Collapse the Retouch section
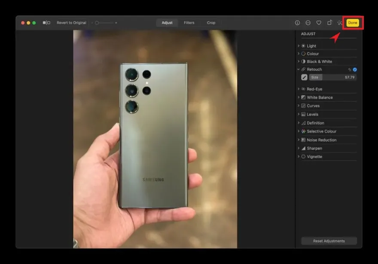378x264 pixels. (299, 69)
